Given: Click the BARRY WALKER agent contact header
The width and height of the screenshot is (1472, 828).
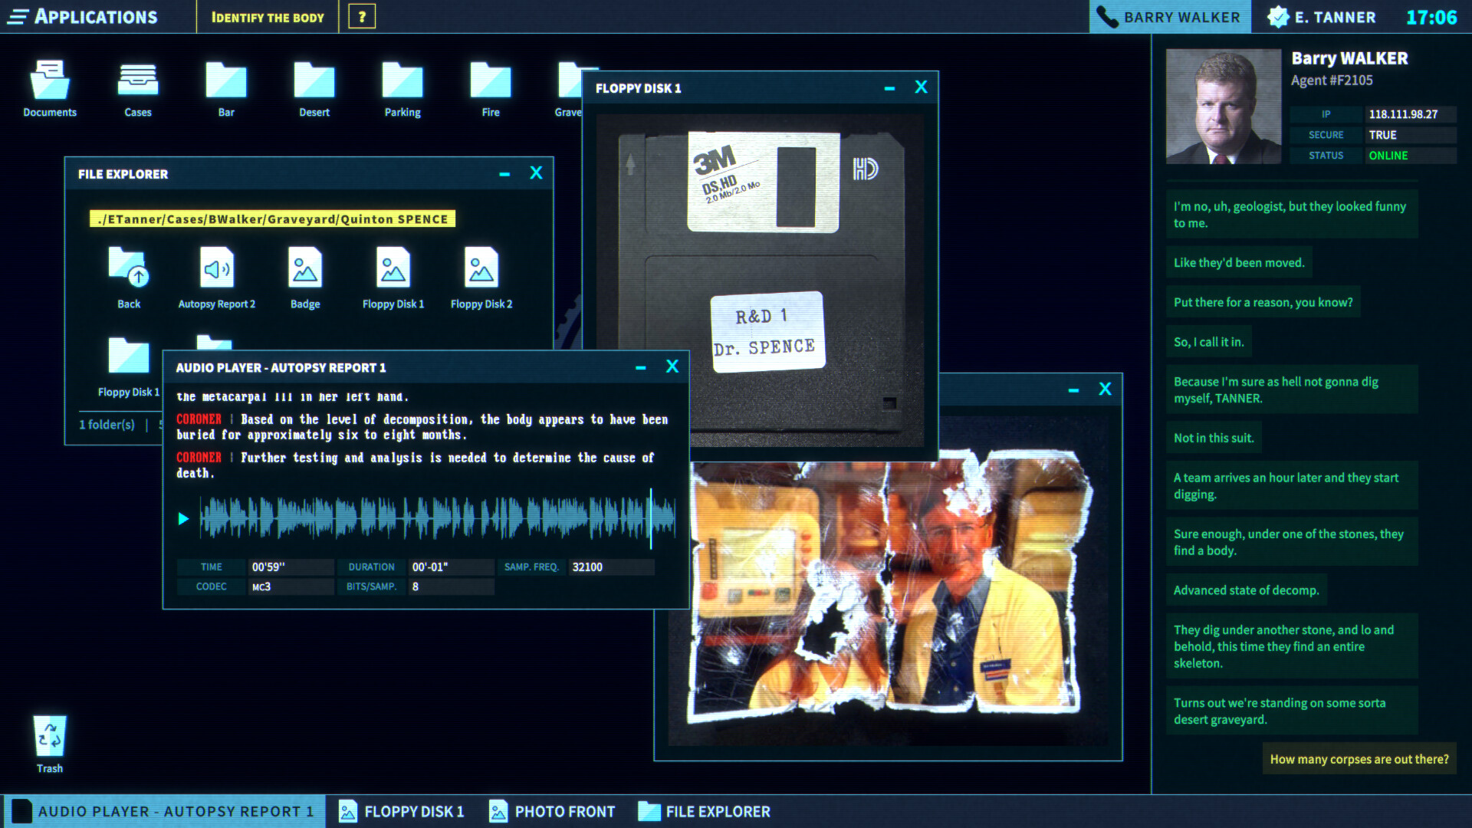Looking at the screenshot, I should point(1168,15).
